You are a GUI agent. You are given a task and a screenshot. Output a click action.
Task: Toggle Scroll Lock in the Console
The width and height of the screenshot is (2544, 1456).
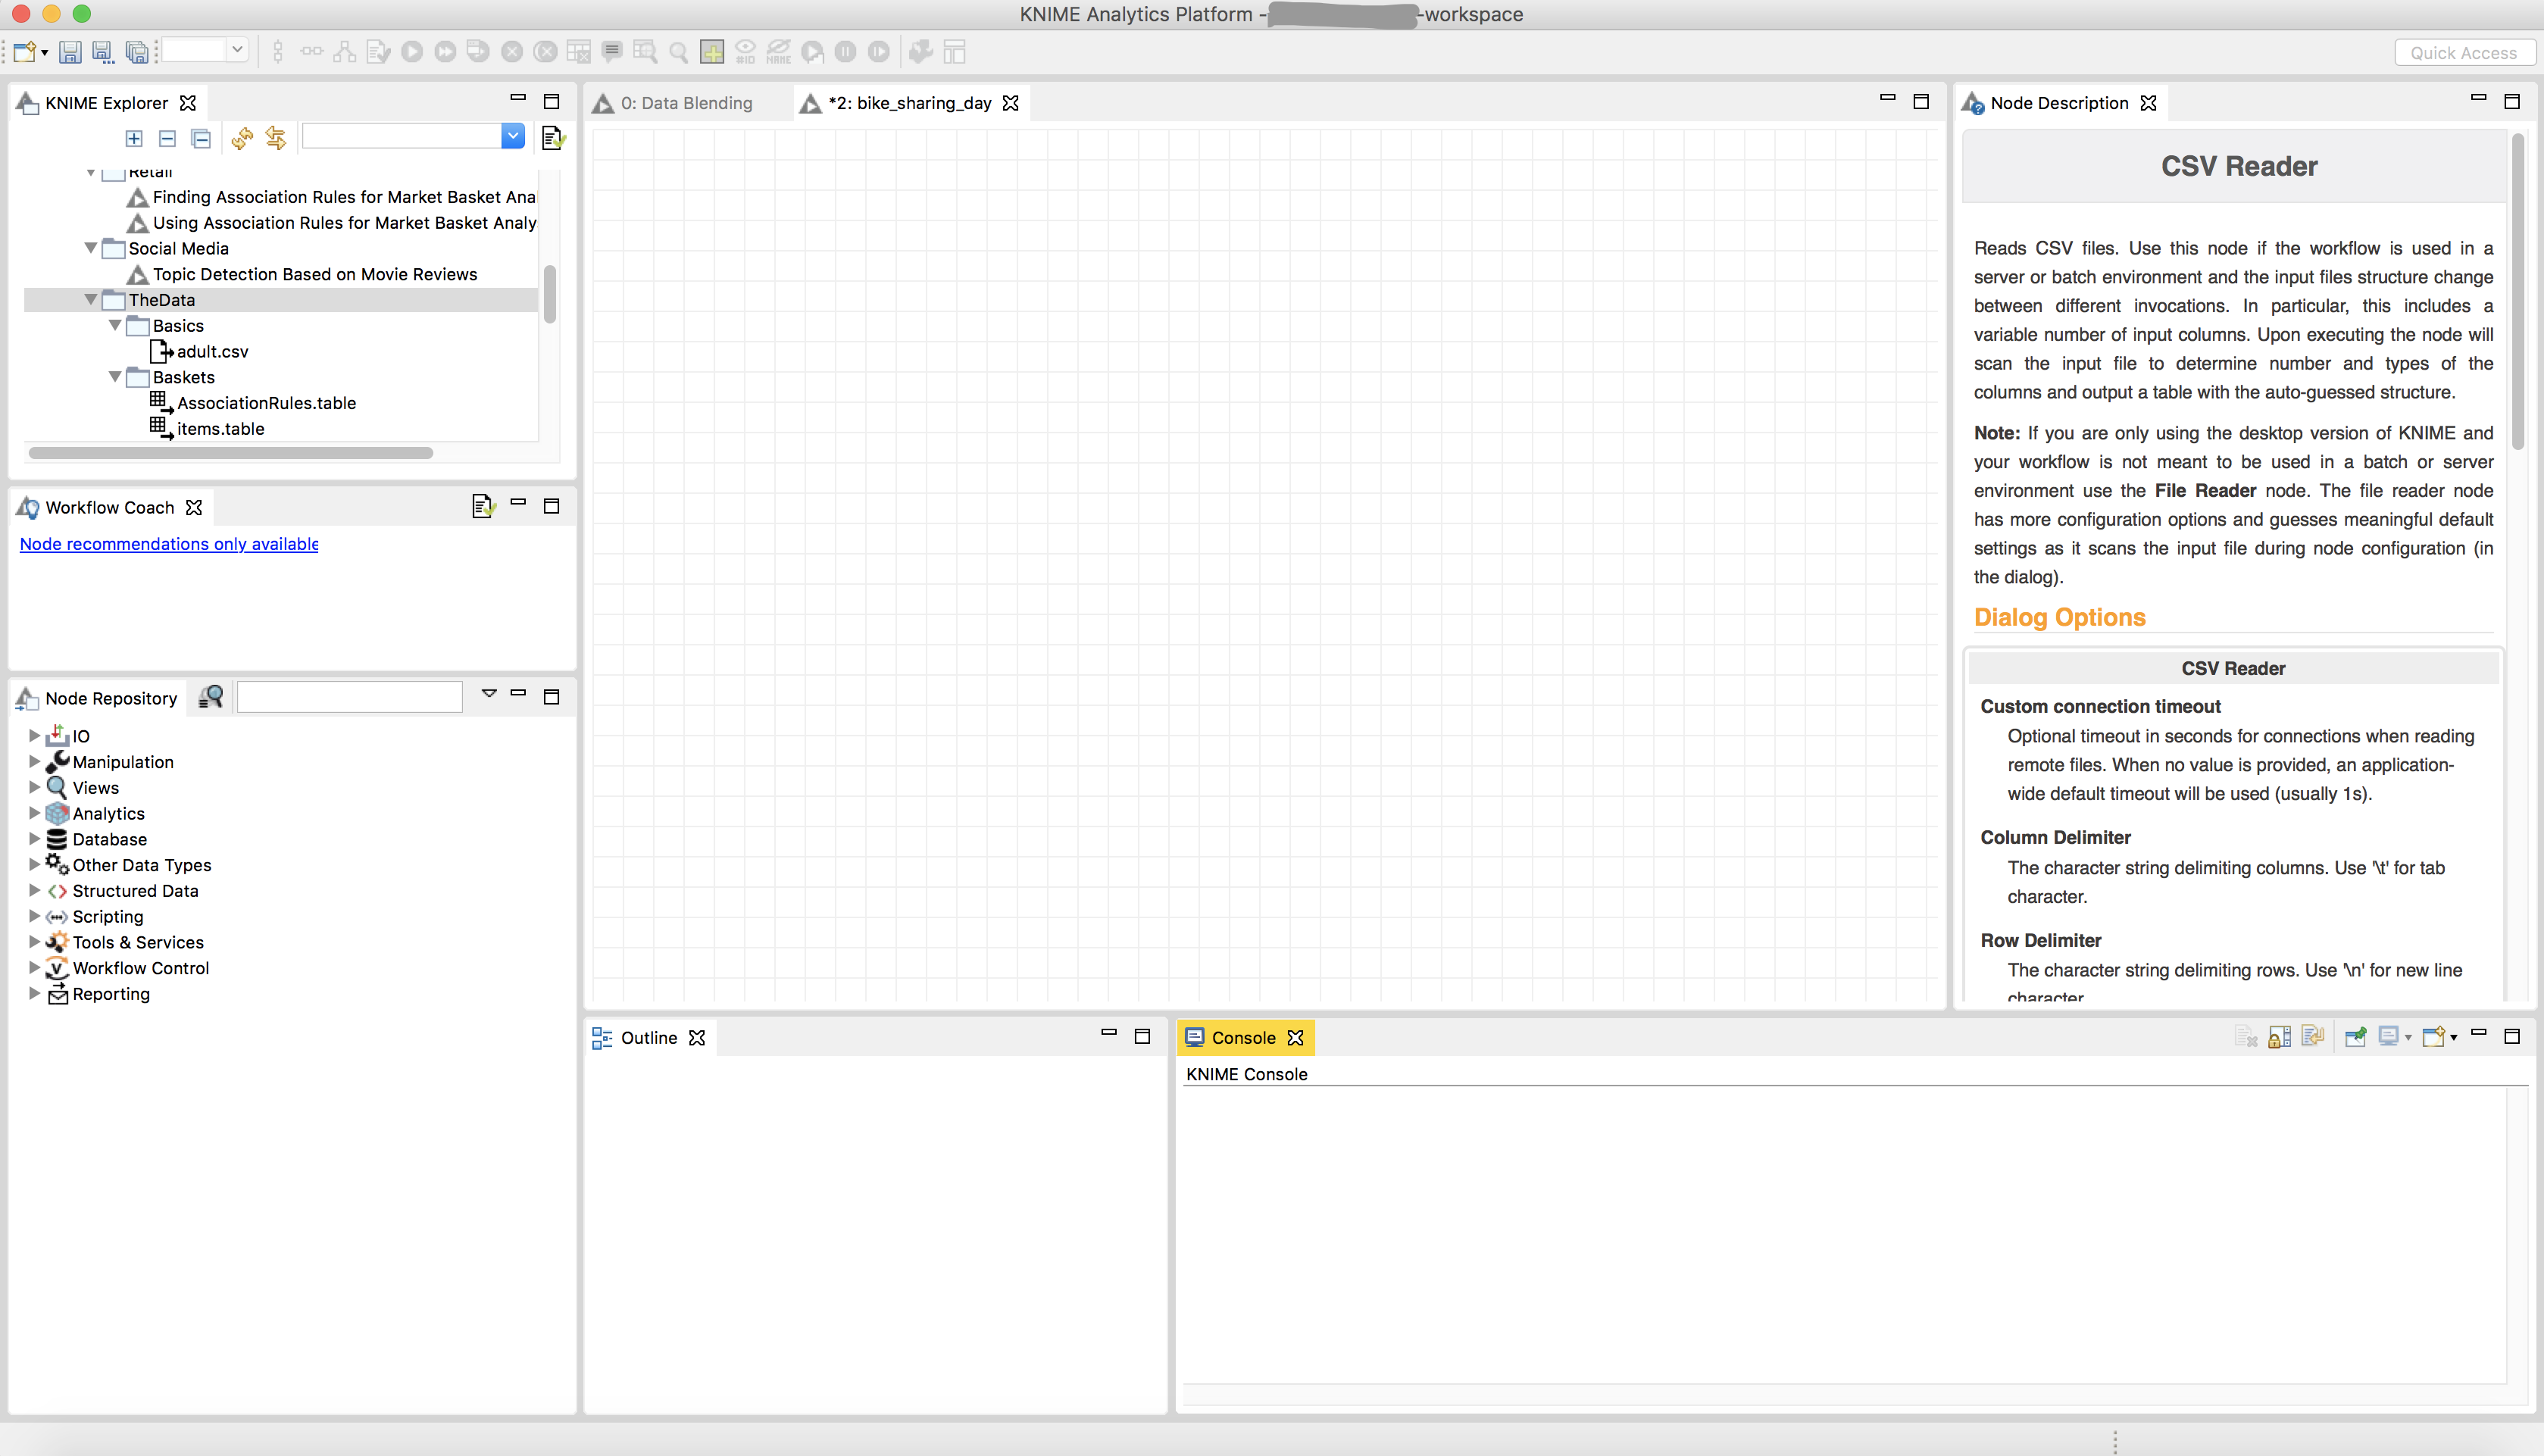pos(2279,1037)
